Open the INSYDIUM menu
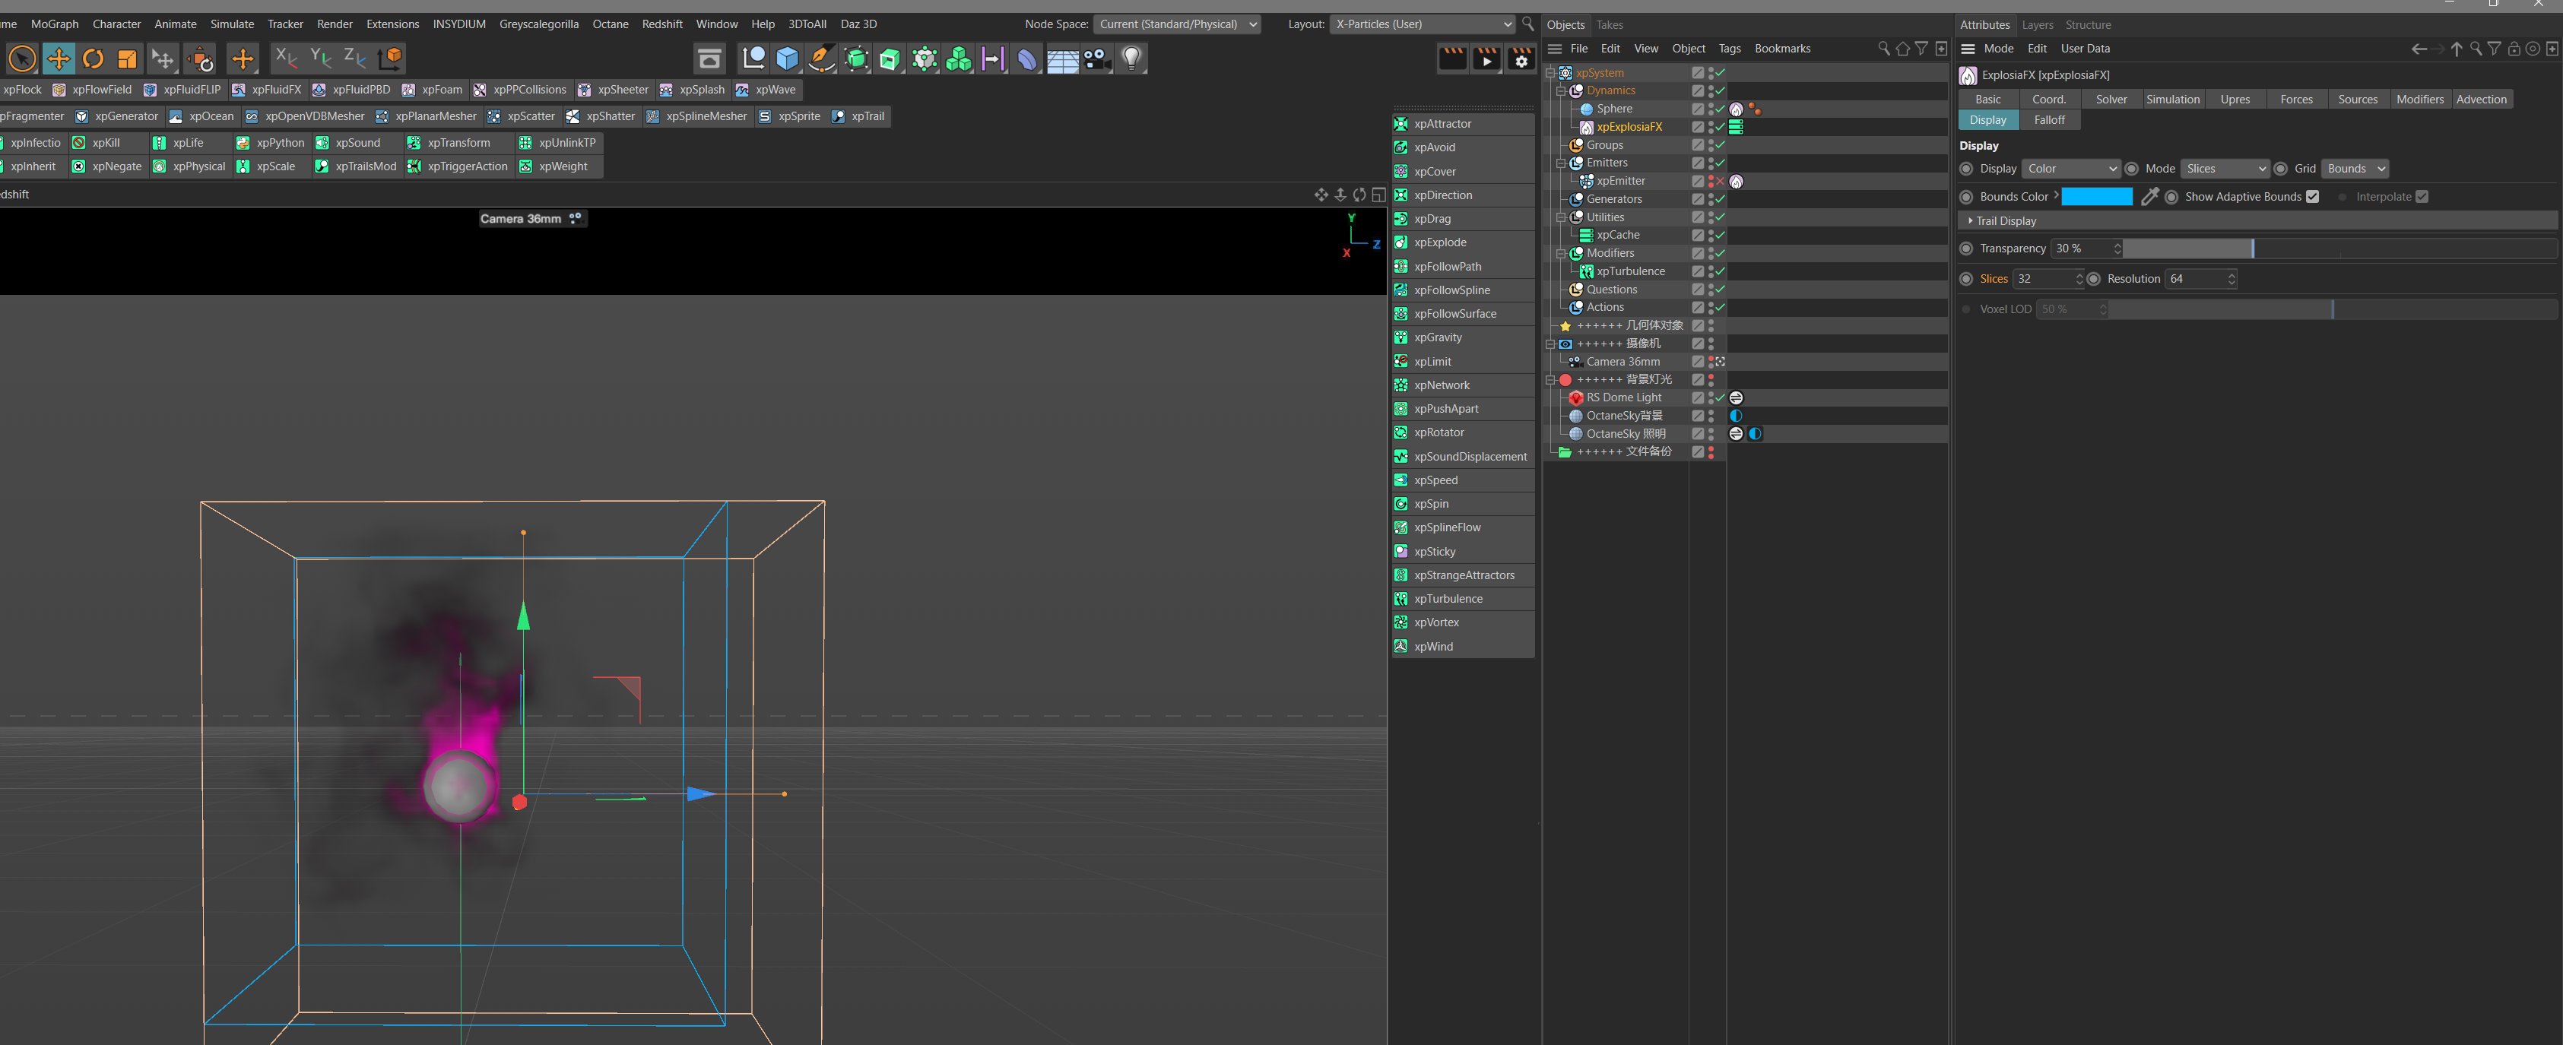This screenshot has width=2563, height=1045. [458, 24]
